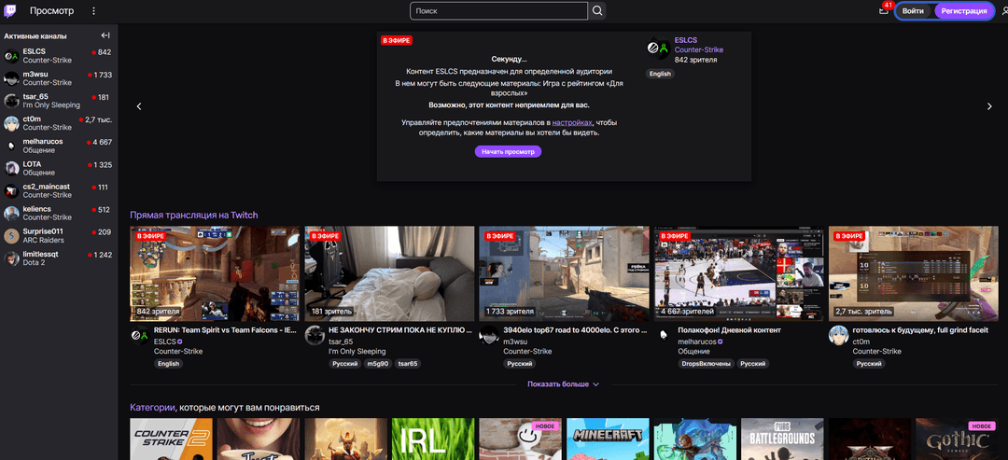This screenshot has height=460, width=1008.
Task: Click the DropsВключены tag
Action: [x=706, y=364]
